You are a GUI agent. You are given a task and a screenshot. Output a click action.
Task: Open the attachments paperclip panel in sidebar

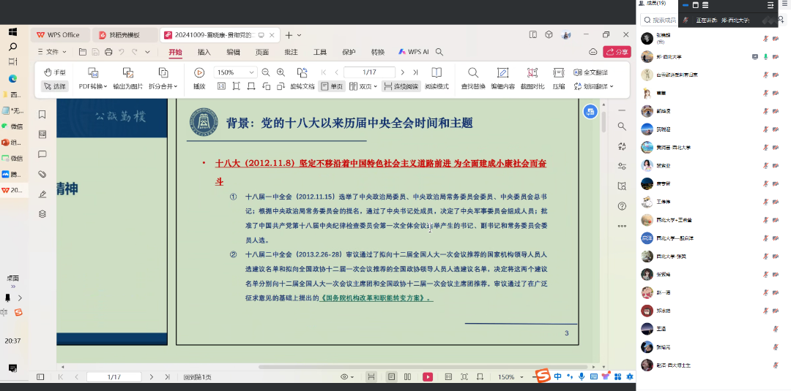[x=42, y=174]
